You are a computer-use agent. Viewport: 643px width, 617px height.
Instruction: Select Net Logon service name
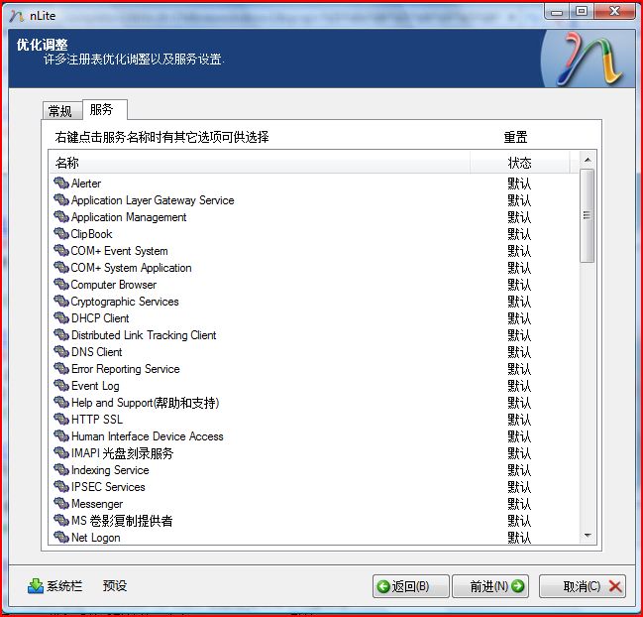point(95,537)
